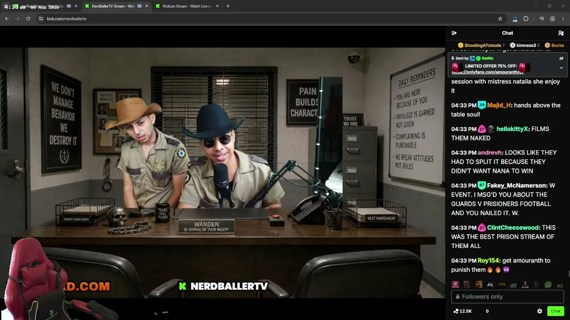The image size is (570, 320).
Task: Close the NickLee Stream tab
Action: [x=218, y=6]
